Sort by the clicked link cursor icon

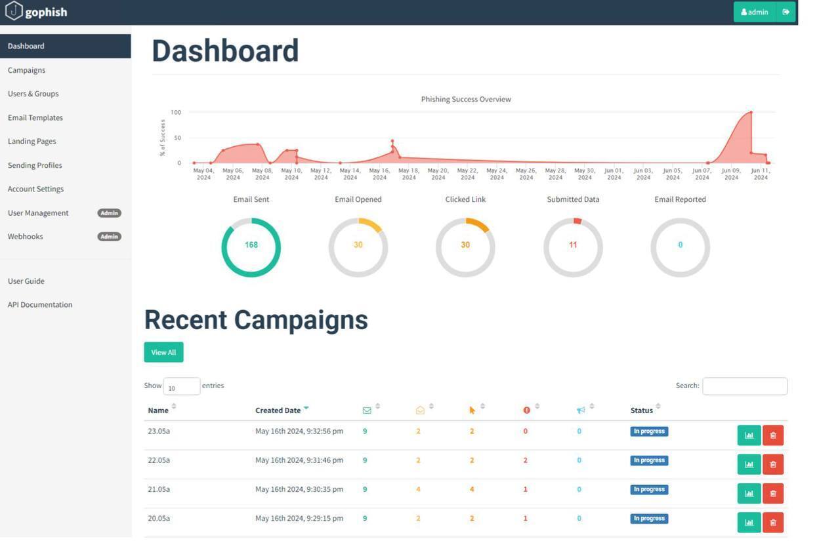pos(472,411)
